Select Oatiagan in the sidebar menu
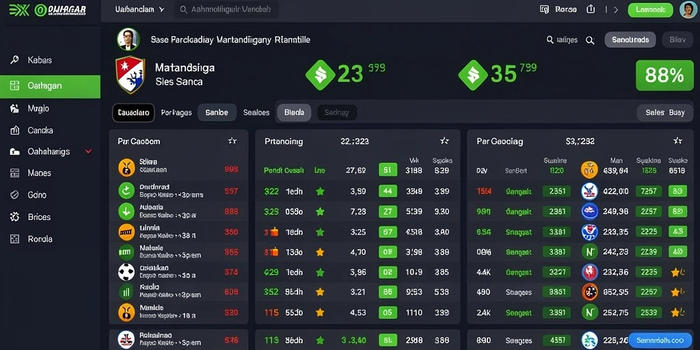The width and height of the screenshot is (700, 350). coord(50,86)
